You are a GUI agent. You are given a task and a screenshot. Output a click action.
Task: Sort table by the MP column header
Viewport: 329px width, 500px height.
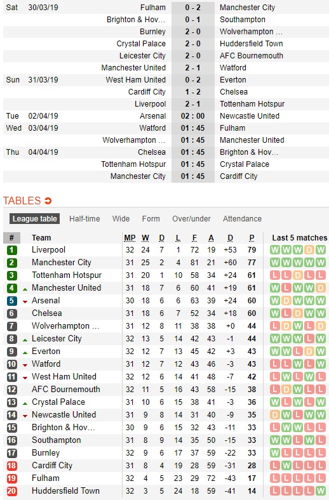(130, 238)
